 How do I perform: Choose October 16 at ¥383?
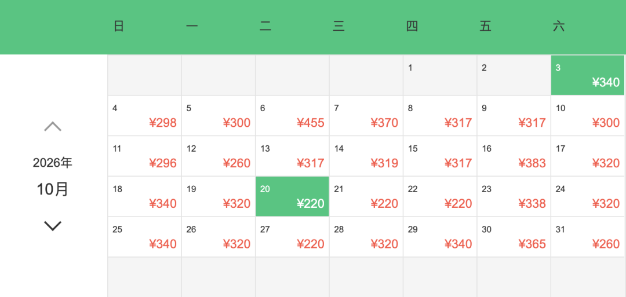[x=514, y=156]
